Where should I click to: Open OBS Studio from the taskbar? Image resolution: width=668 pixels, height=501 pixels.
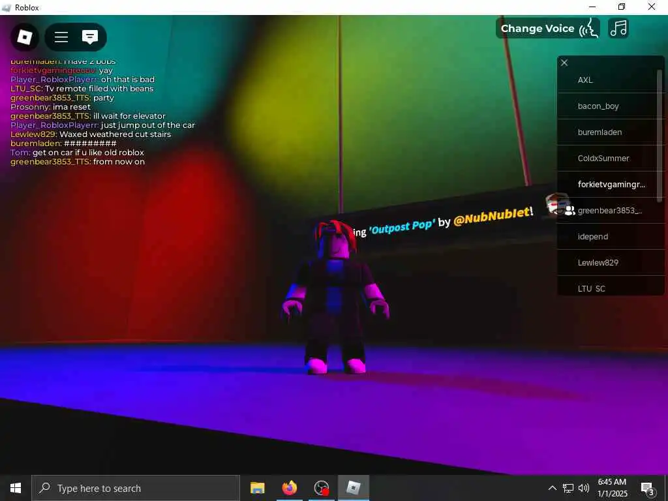pyautogui.click(x=321, y=488)
